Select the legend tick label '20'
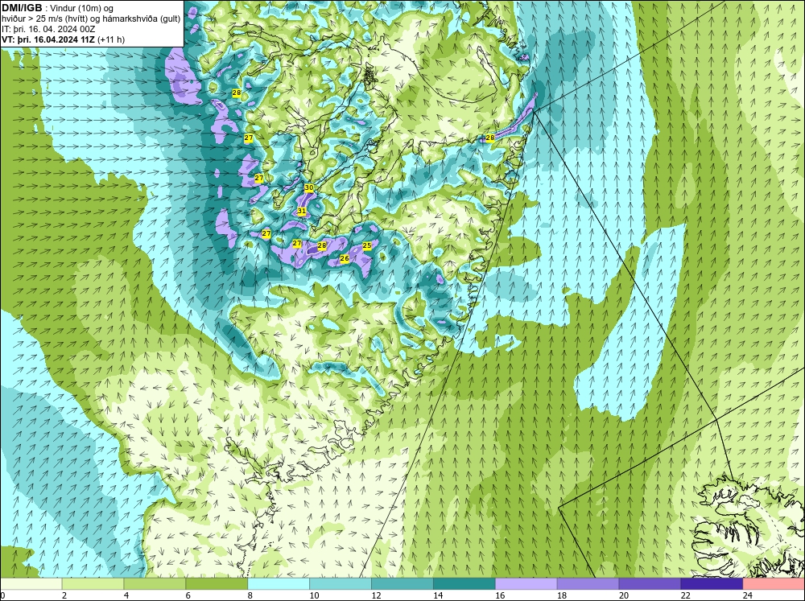The height and width of the screenshot is (601, 805). (624, 595)
